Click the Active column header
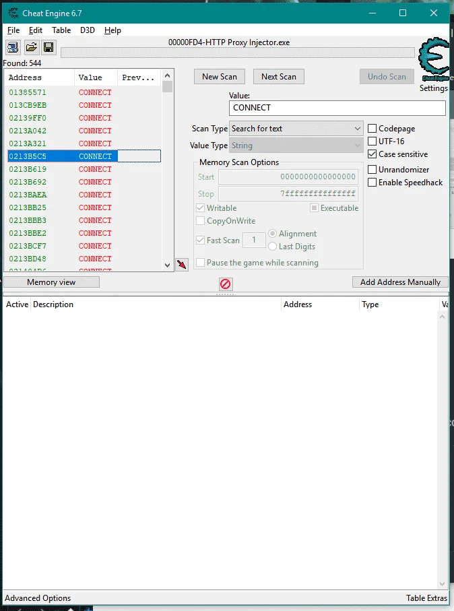Viewport: 454px width, 611px height. coord(17,304)
